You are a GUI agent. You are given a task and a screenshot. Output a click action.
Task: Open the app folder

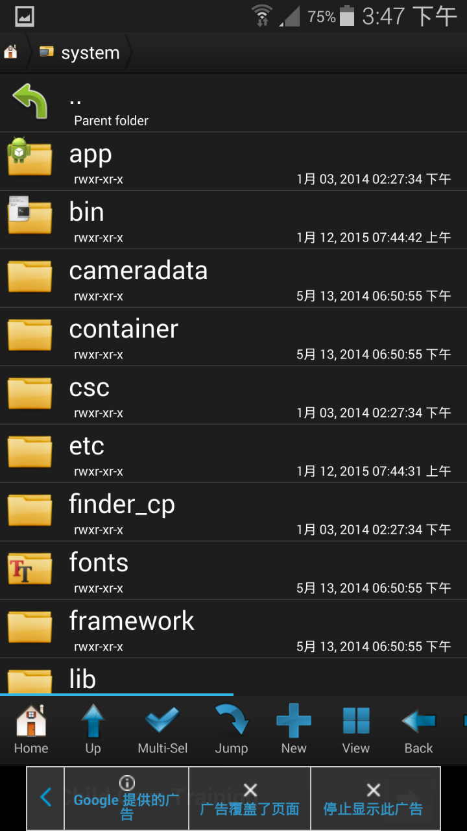(233, 161)
